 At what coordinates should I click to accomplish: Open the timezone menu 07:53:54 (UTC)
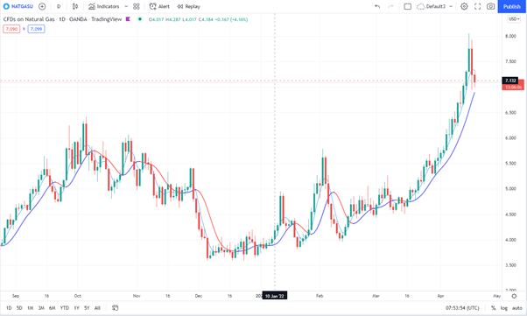462,308
